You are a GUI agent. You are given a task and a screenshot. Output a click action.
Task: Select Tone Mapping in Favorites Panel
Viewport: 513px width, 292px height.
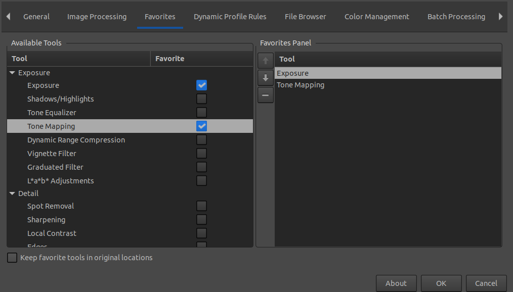coord(301,85)
